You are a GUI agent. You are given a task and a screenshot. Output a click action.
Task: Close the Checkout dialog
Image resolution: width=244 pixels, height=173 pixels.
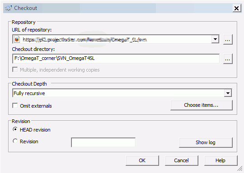236,8
